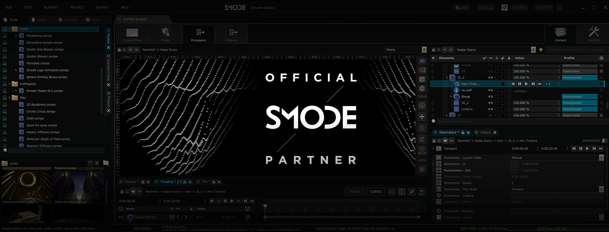Viewport: 609px width, 232px height.
Task: Click the % units button
Action: click(462, 7)
